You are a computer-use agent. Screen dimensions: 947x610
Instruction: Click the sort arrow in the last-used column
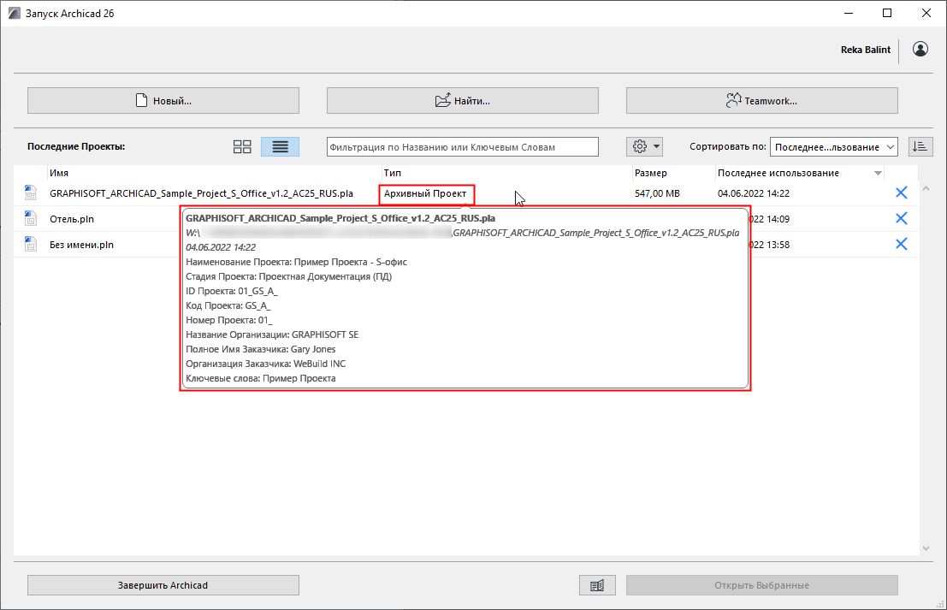click(879, 174)
